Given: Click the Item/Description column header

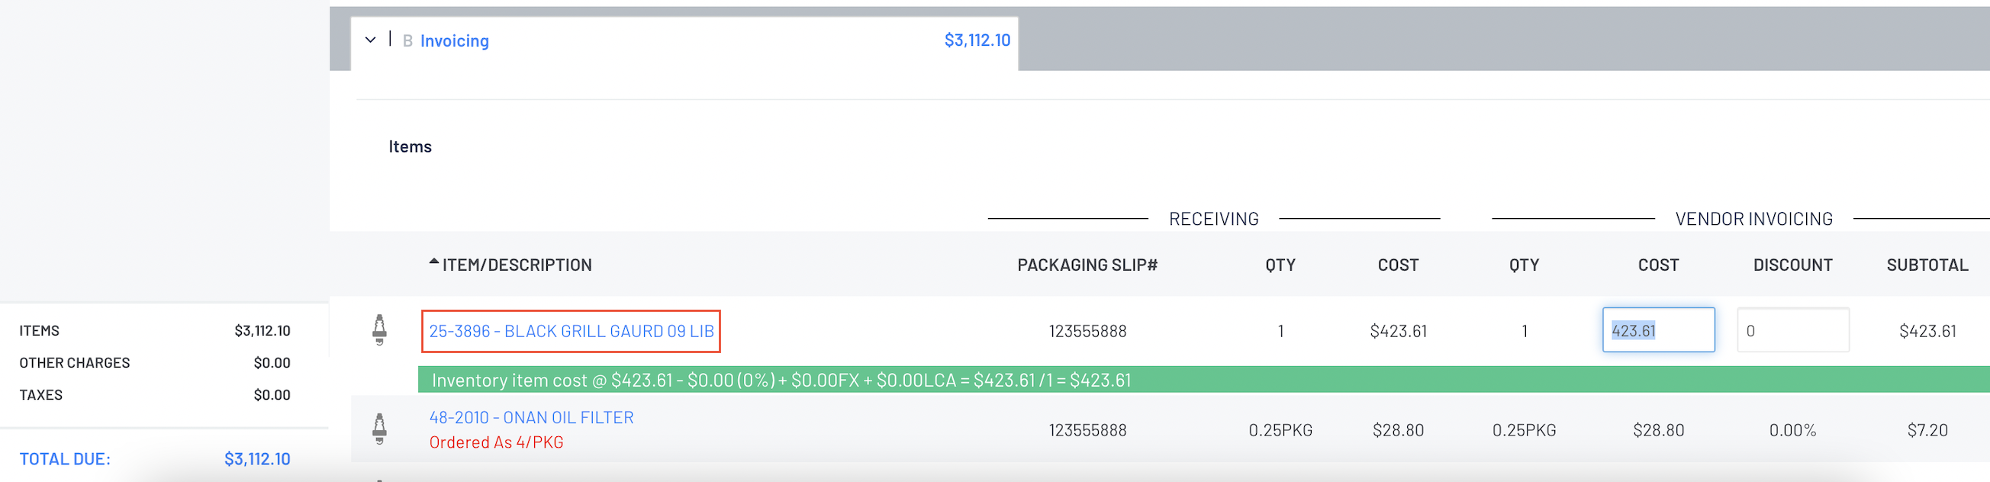Looking at the screenshot, I should point(517,265).
